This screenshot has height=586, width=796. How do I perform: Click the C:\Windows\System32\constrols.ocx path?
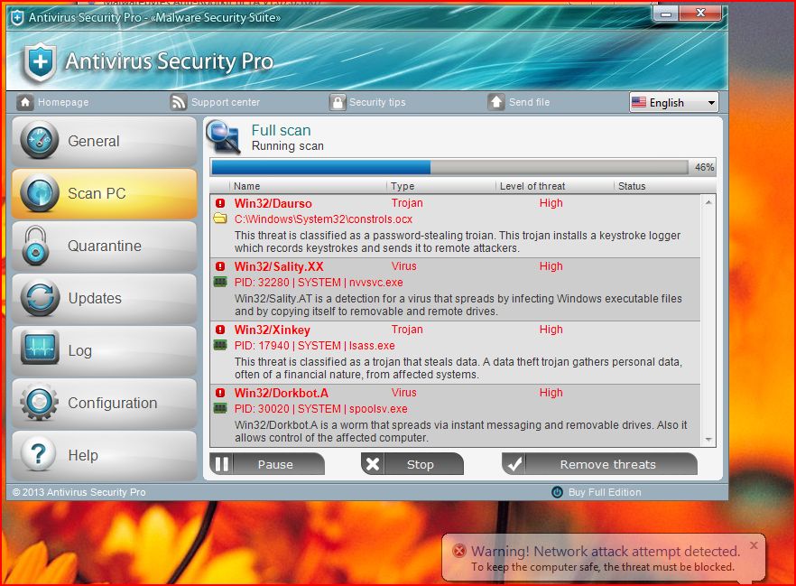(323, 219)
